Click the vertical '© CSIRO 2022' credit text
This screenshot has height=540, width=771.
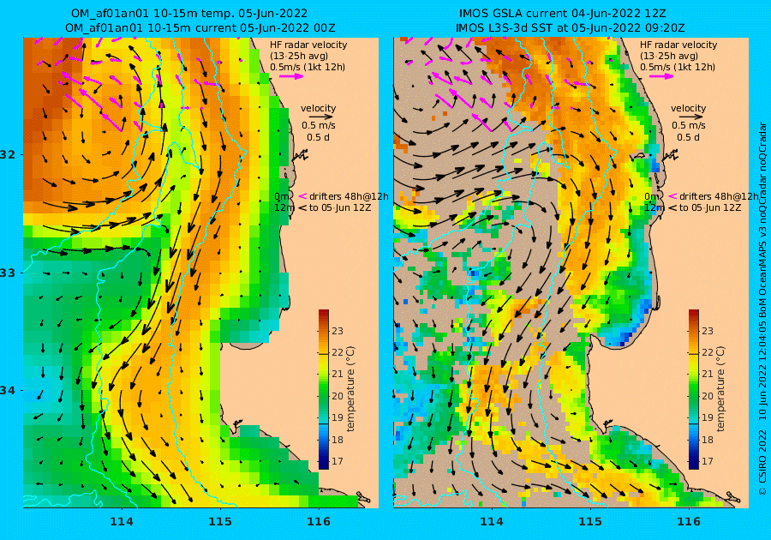762,462
